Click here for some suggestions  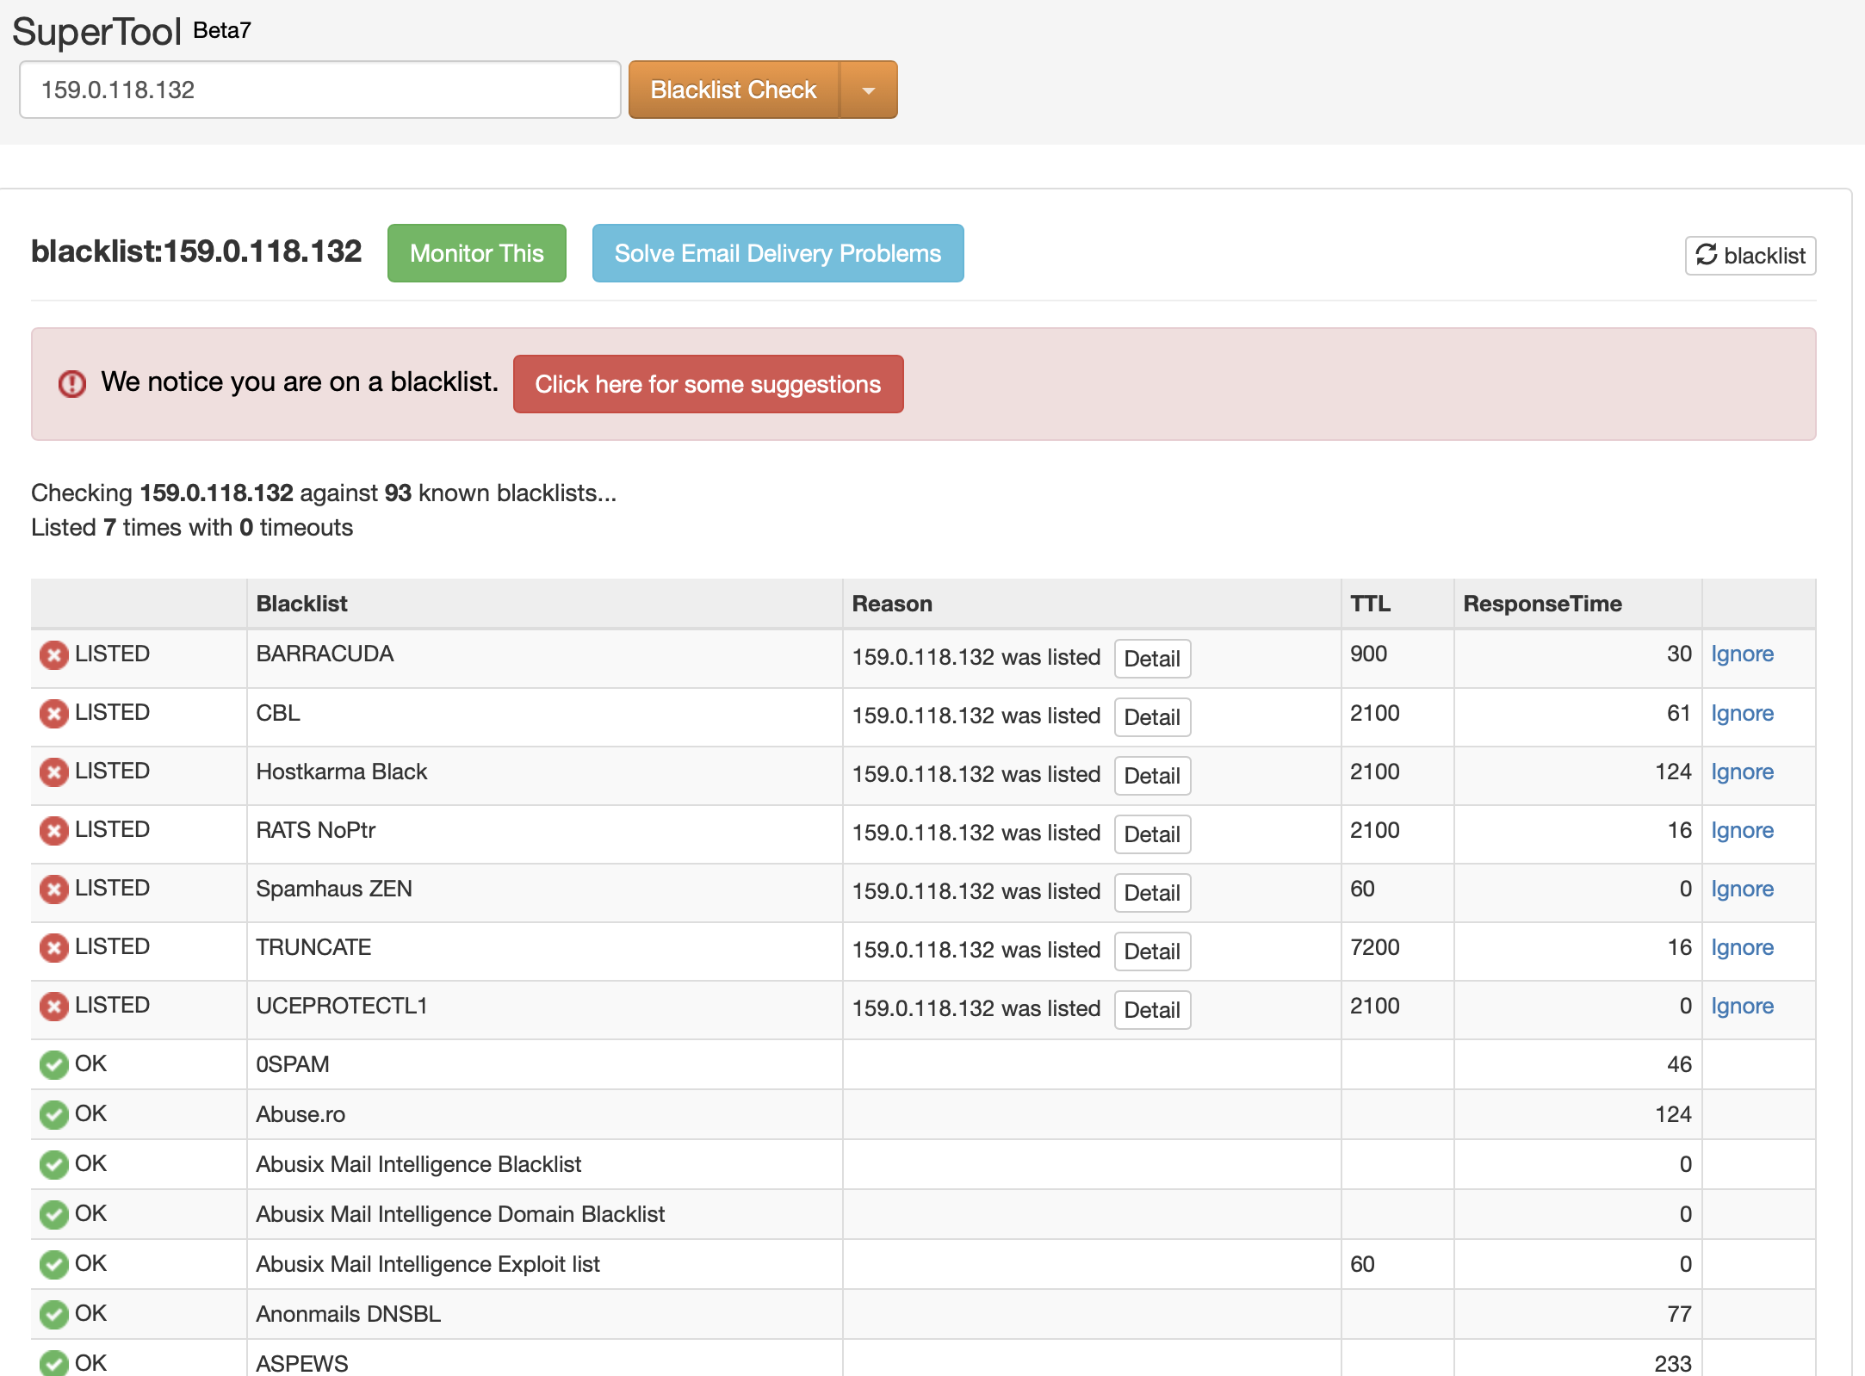pos(708,384)
